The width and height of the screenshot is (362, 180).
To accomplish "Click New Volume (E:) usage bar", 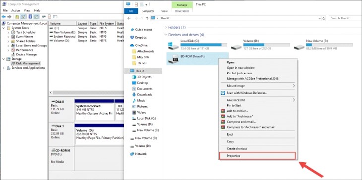I will pos(329,45).
